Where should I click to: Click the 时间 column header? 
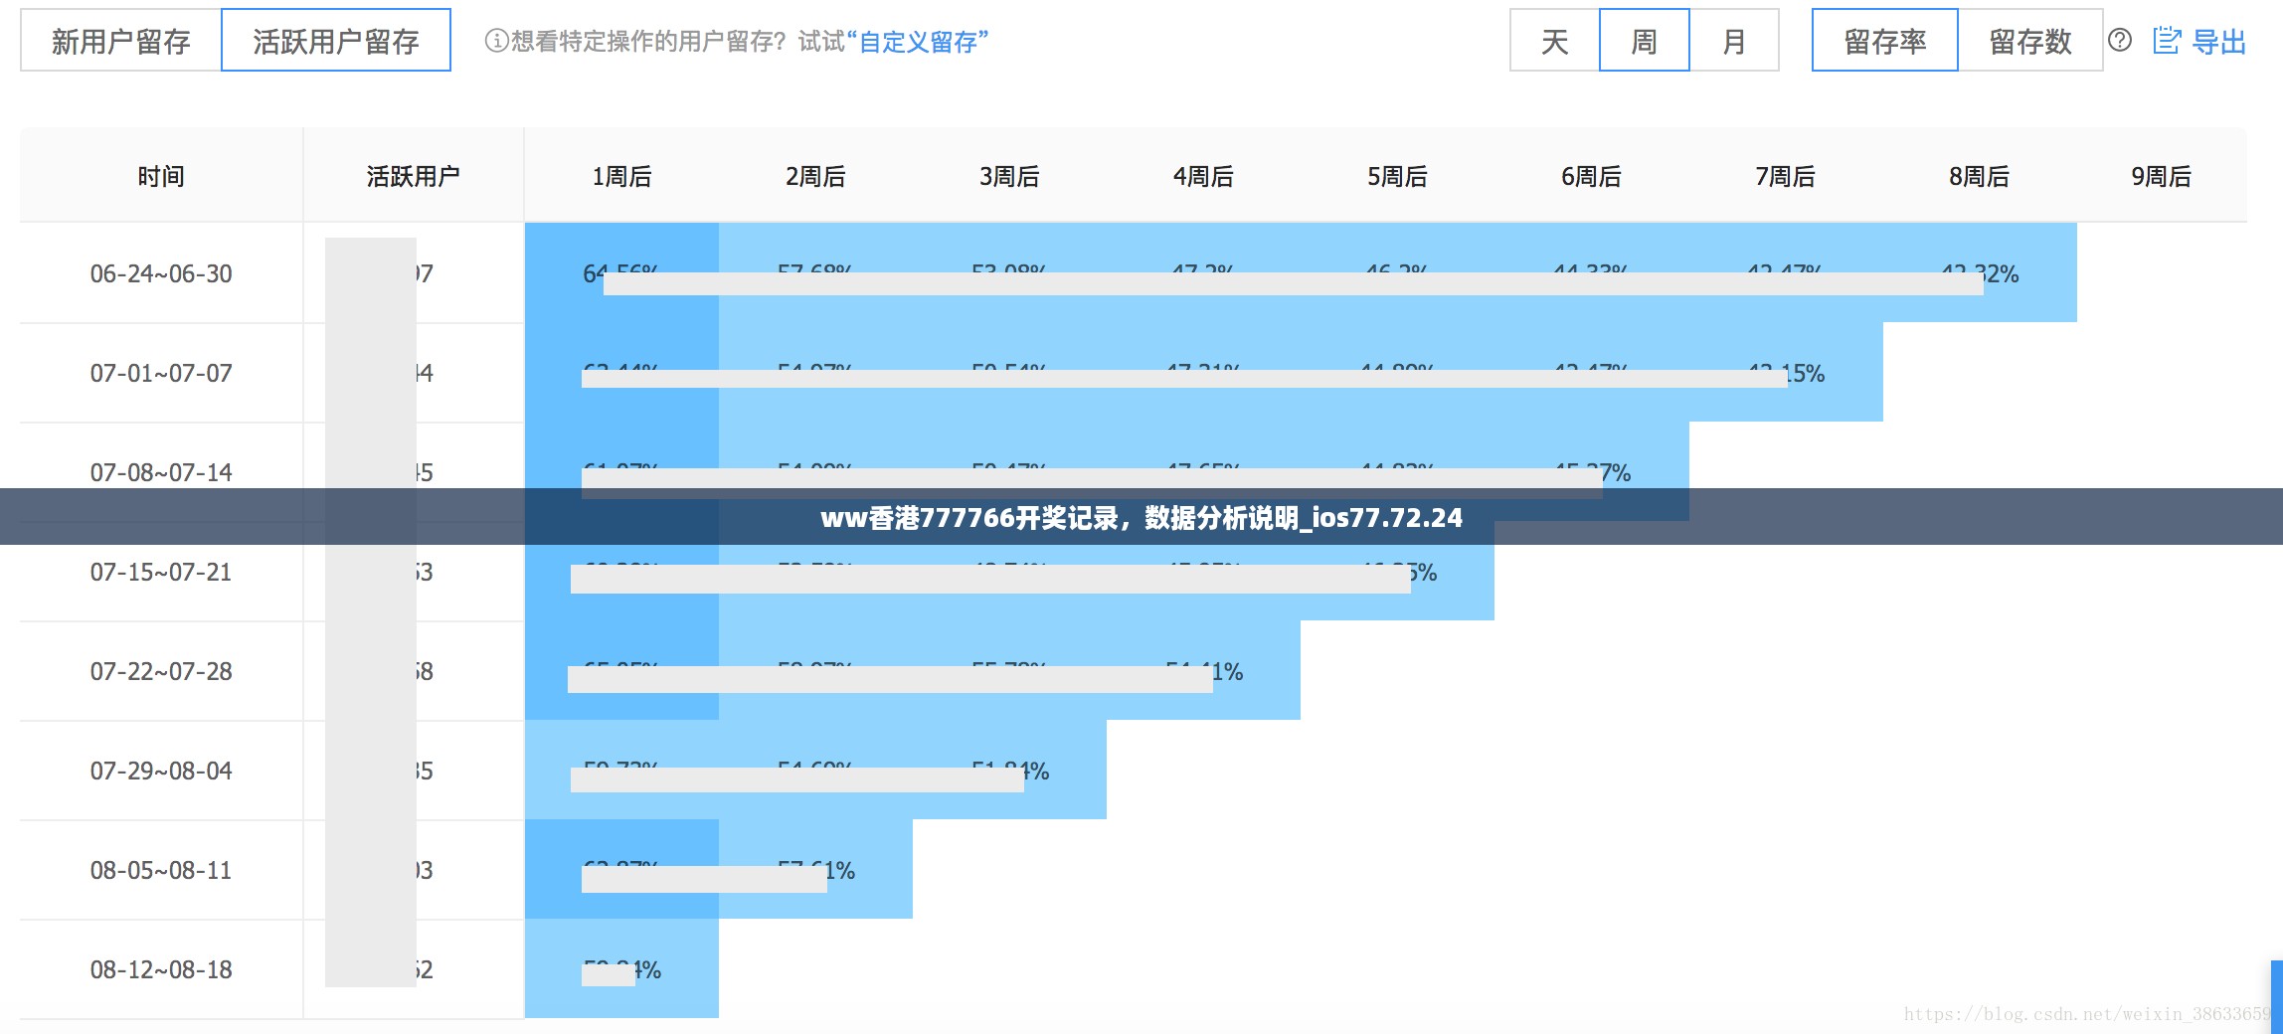pos(161,176)
